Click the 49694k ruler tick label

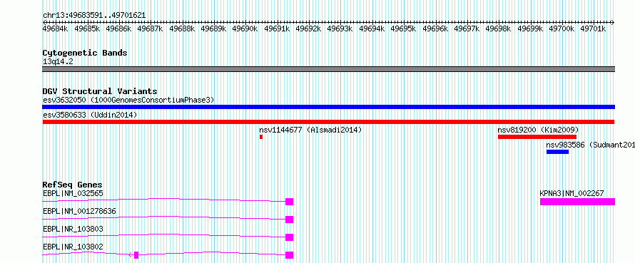tap(372, 29)
